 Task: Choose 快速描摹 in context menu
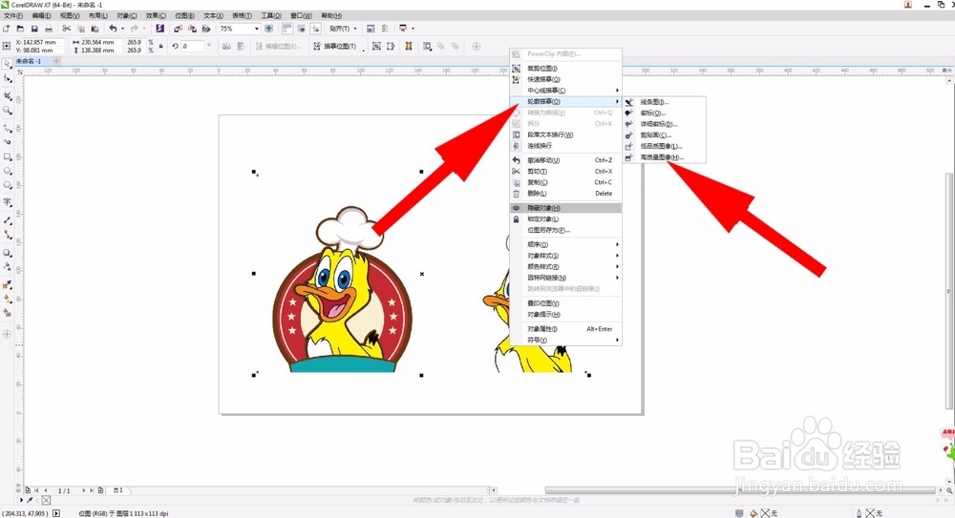pos(565,80)
